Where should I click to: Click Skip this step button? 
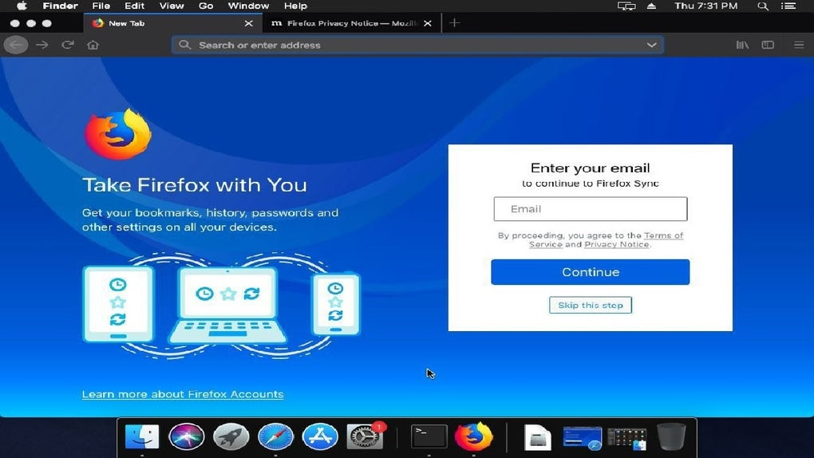[x=591, y=306]
